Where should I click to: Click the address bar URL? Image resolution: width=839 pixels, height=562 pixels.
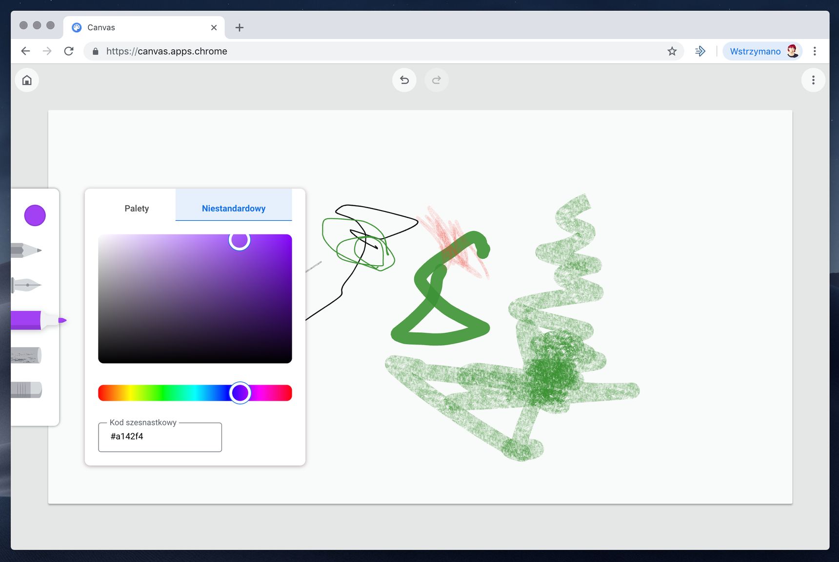coord(167,51)
